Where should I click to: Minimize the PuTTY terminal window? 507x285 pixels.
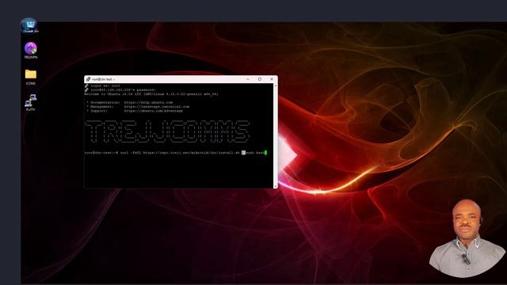(x=248, y=79)
